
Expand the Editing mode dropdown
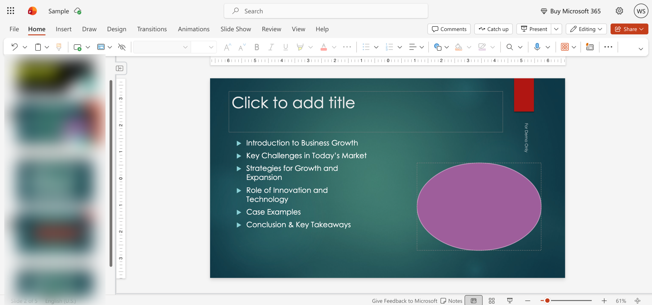coord(586,29)
